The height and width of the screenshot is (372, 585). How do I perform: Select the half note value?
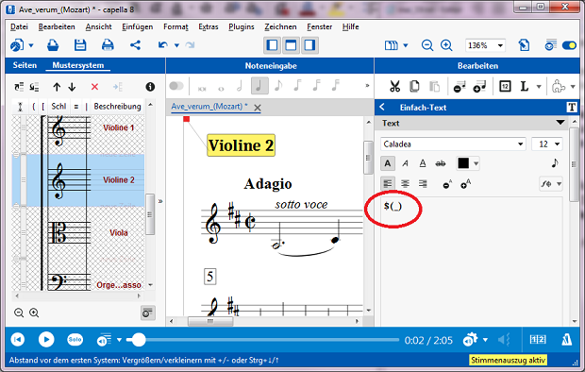(x=240, y=86)
